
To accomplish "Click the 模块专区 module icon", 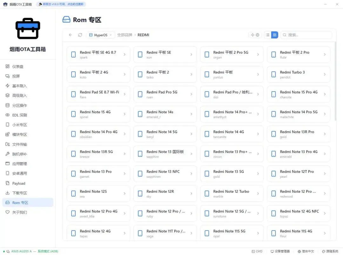I will (7, 134).
